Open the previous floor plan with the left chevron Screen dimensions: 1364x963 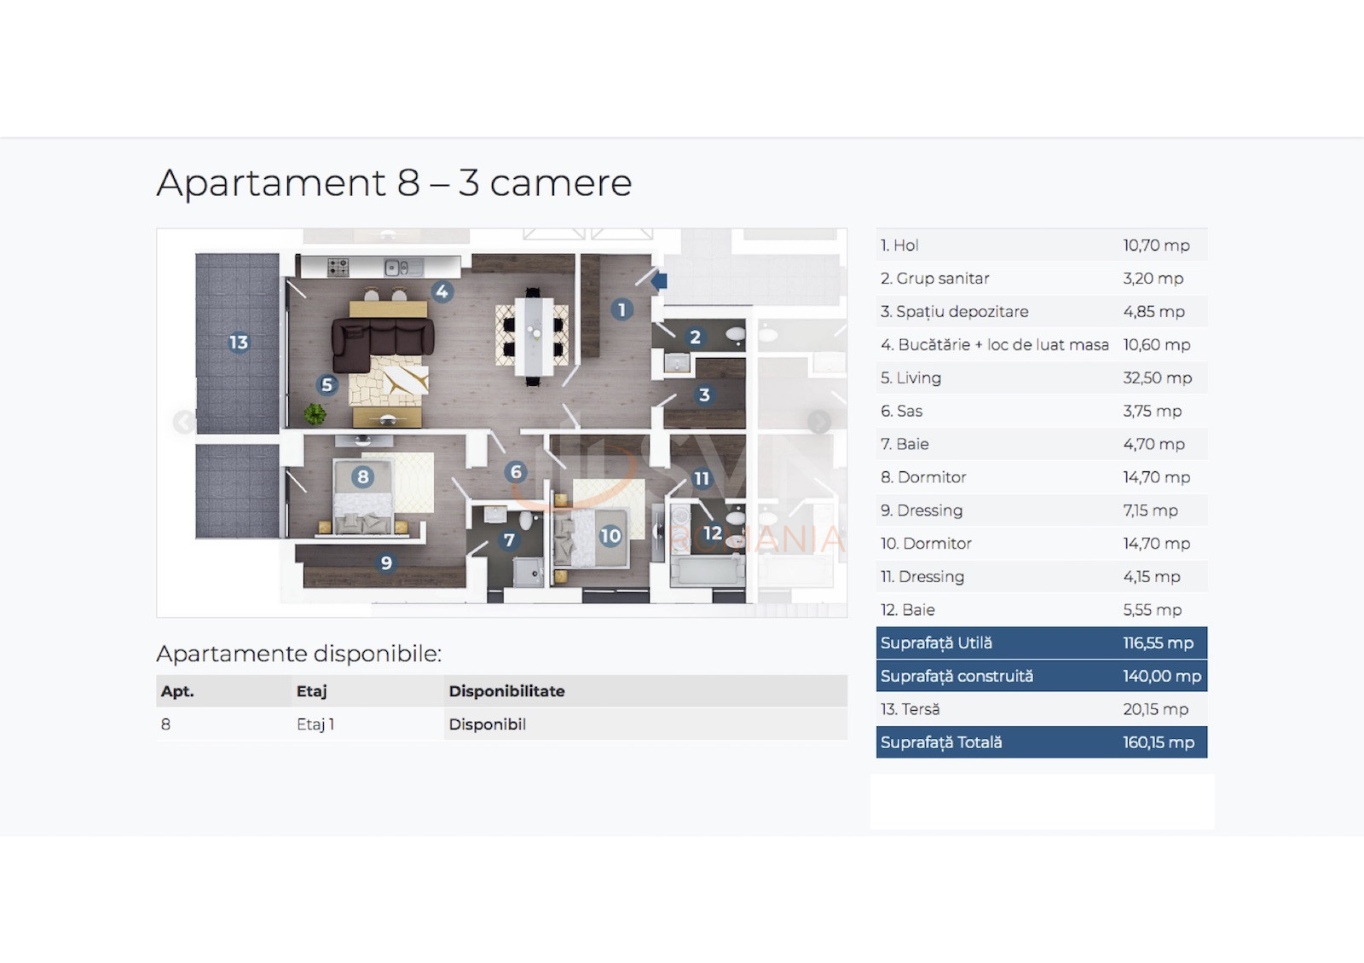(x=182, y=421)
